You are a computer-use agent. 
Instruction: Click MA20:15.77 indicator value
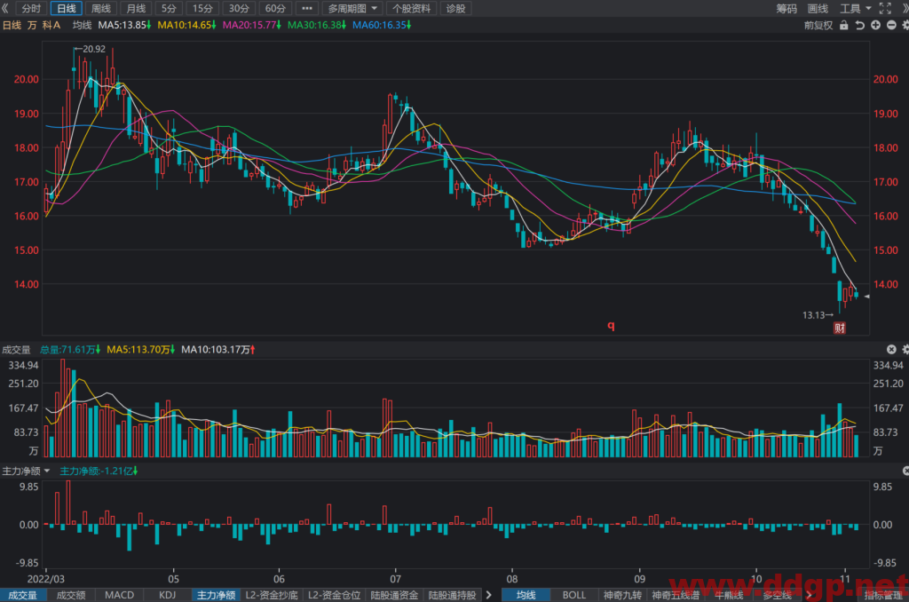pyautogui.click(x=251, y=26)
